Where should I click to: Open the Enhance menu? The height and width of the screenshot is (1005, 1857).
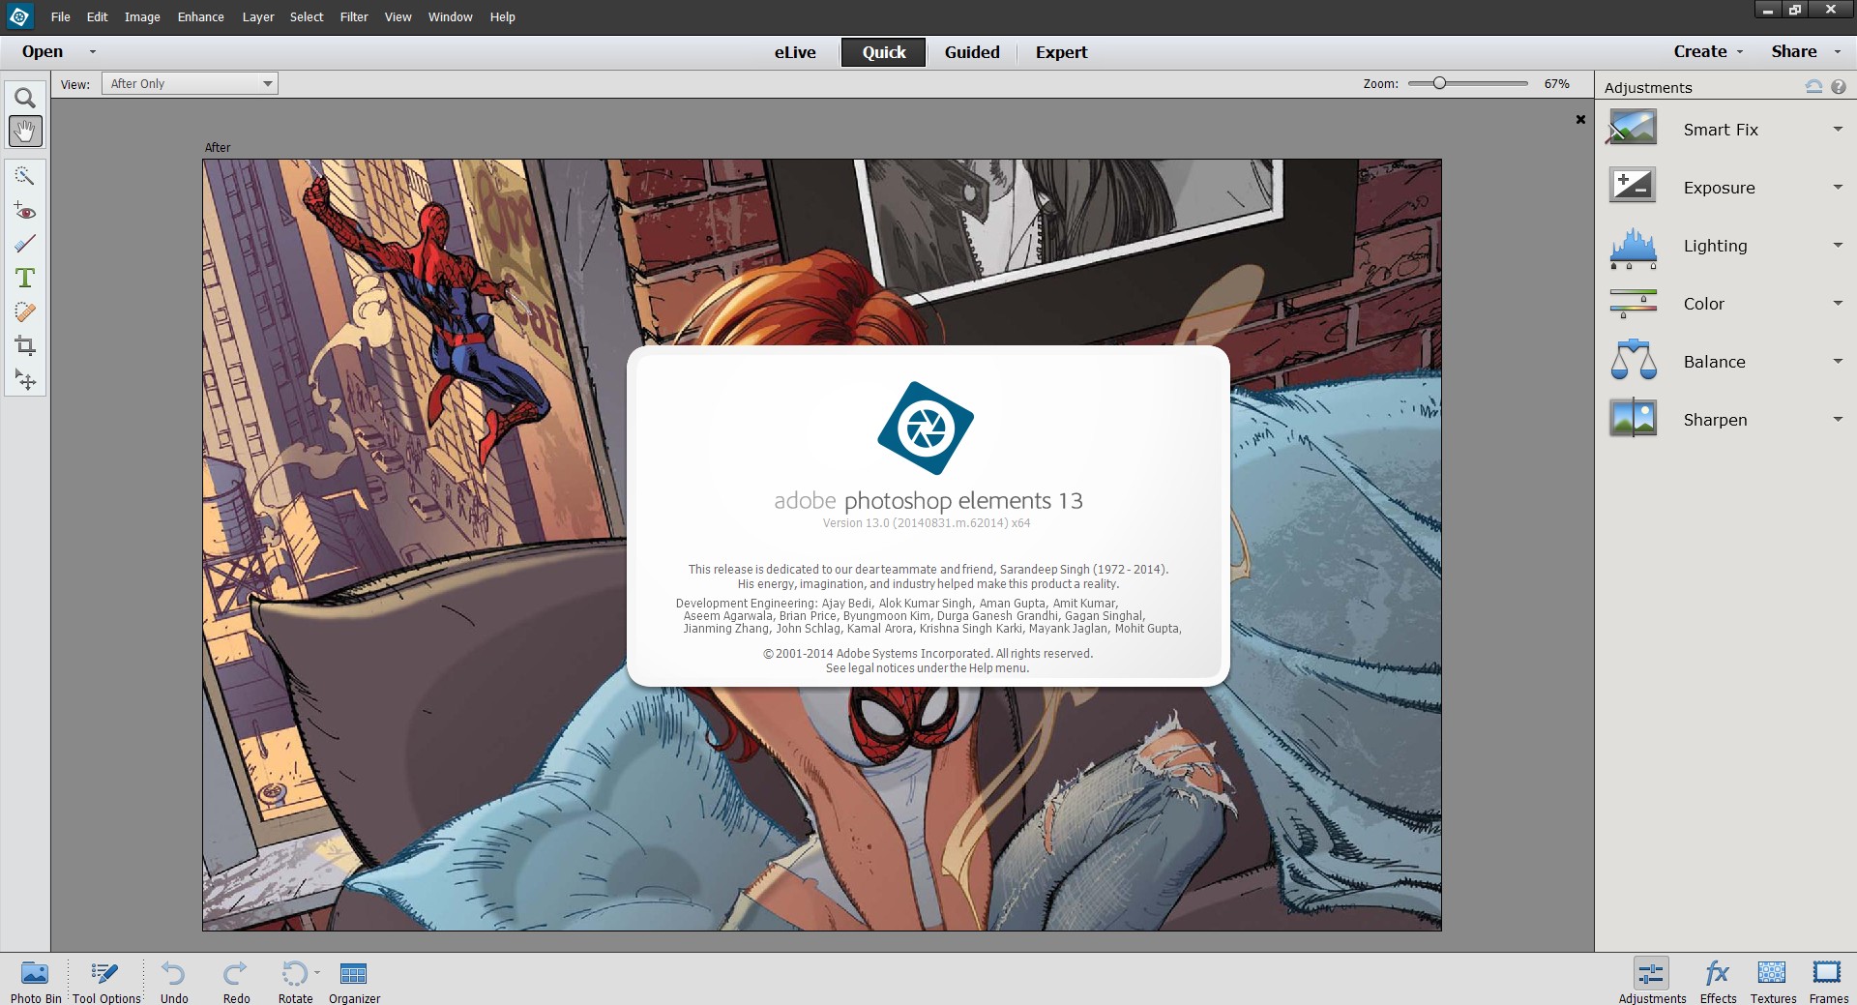click(200, 17)
